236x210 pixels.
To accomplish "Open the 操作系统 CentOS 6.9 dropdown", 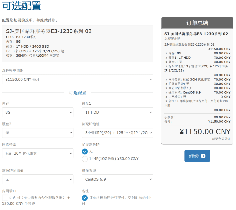I will pyautogui.click(x=118, y=179).
